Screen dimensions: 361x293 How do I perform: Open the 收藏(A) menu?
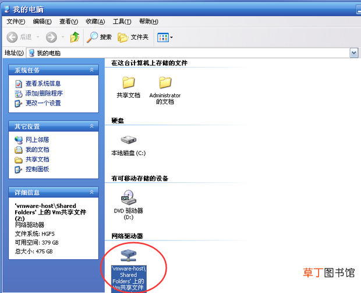[95, 22]
